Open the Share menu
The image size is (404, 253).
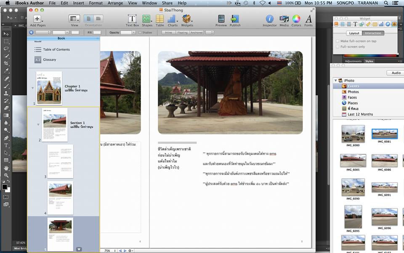(x=167, y=3)
